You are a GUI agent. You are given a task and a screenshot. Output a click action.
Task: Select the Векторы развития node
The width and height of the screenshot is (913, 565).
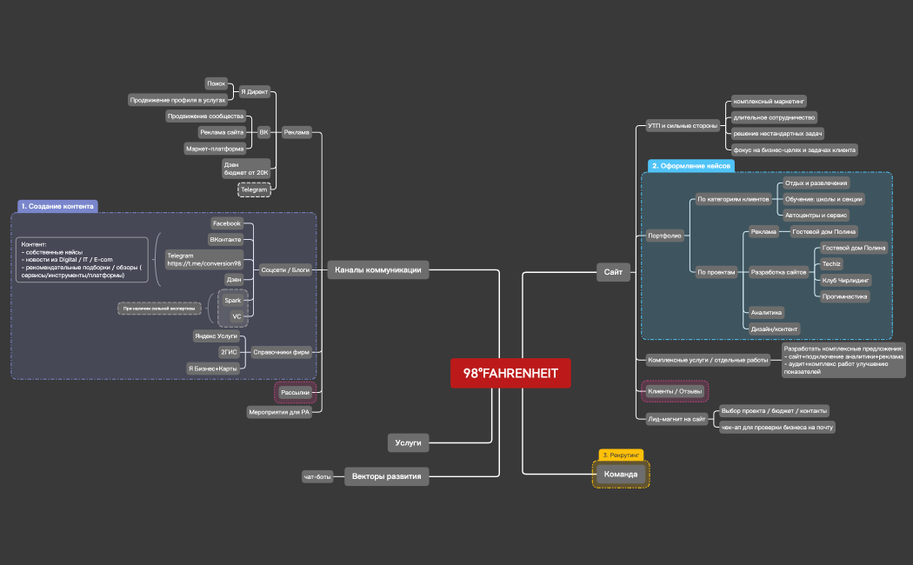[x=387, y=476]
